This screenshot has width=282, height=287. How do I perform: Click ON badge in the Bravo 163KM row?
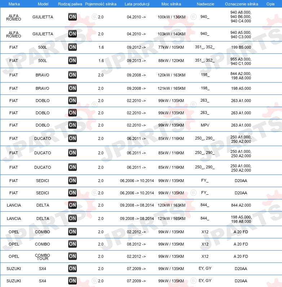[x=72, y=75]
